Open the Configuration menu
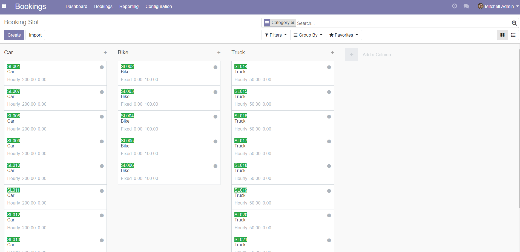 coord(159,6)
